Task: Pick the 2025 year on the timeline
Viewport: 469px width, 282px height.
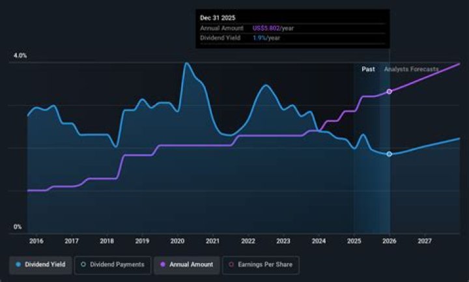Action: tap(354, 241)
